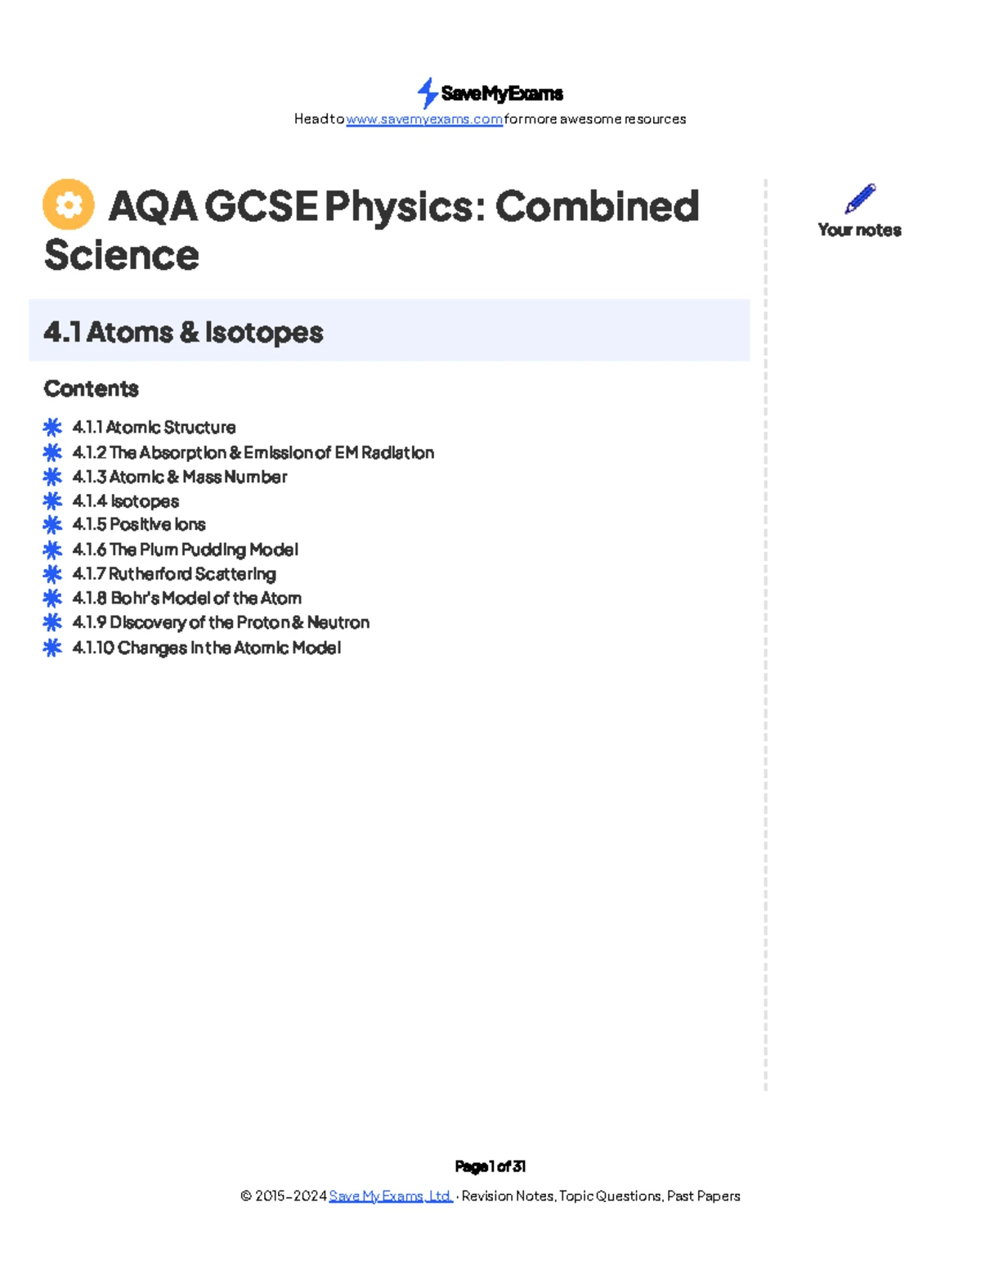Open the www.savemyexams.com link
Screen dimensions: 981x1270
coord(424,119)
